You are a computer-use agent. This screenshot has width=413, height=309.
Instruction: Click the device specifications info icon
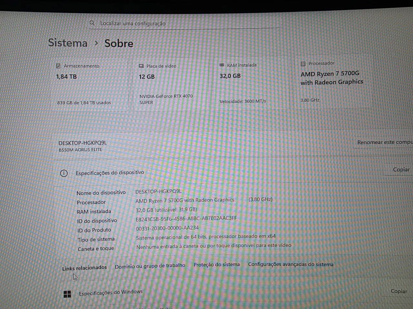[x=64, y=173]
